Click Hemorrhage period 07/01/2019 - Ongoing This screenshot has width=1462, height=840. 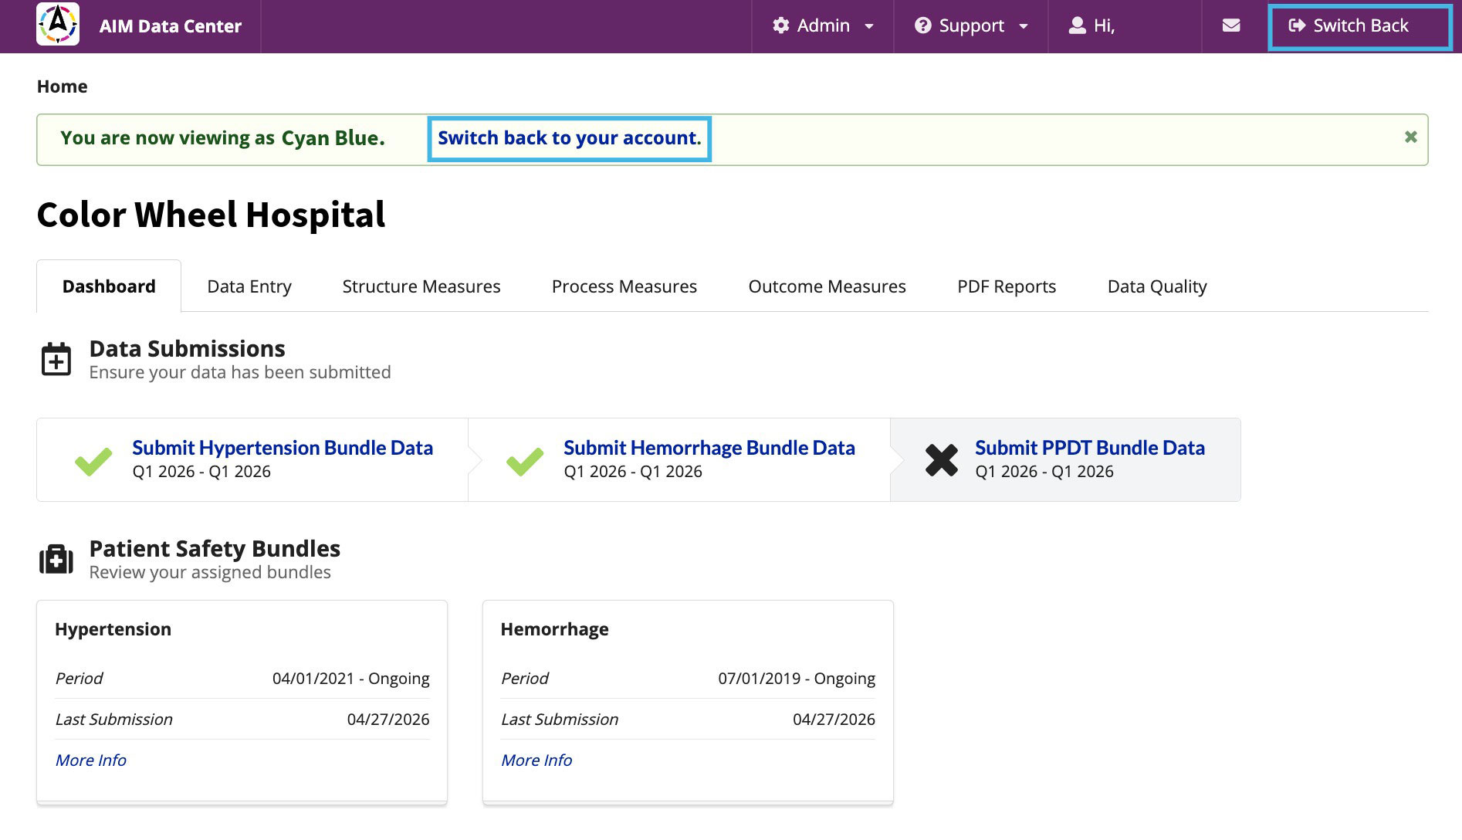[797, 679]
